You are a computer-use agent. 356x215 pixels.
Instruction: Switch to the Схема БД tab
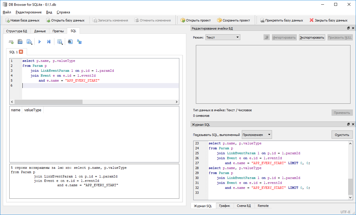tap(244, 205)
